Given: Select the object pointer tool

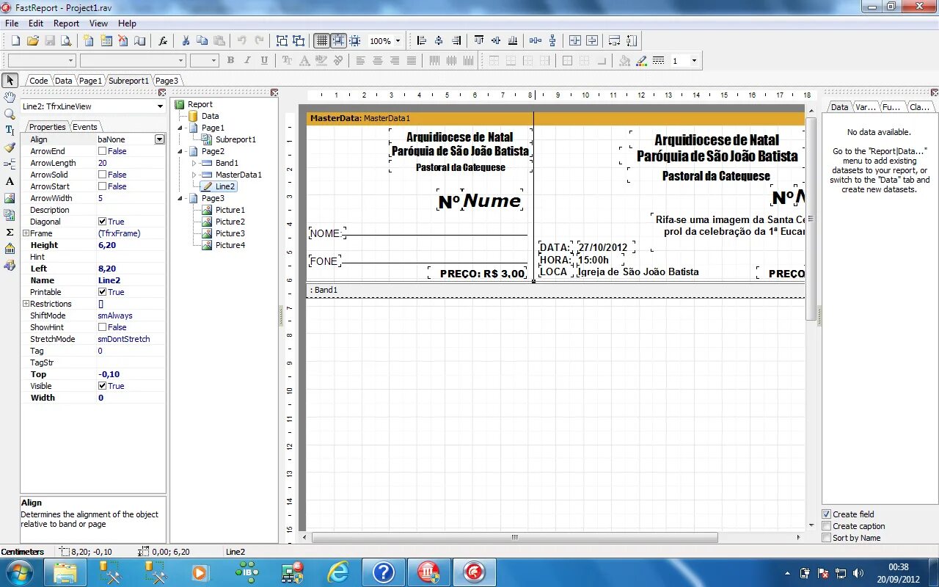Looking at the screenshot, I should click(10, 80).
